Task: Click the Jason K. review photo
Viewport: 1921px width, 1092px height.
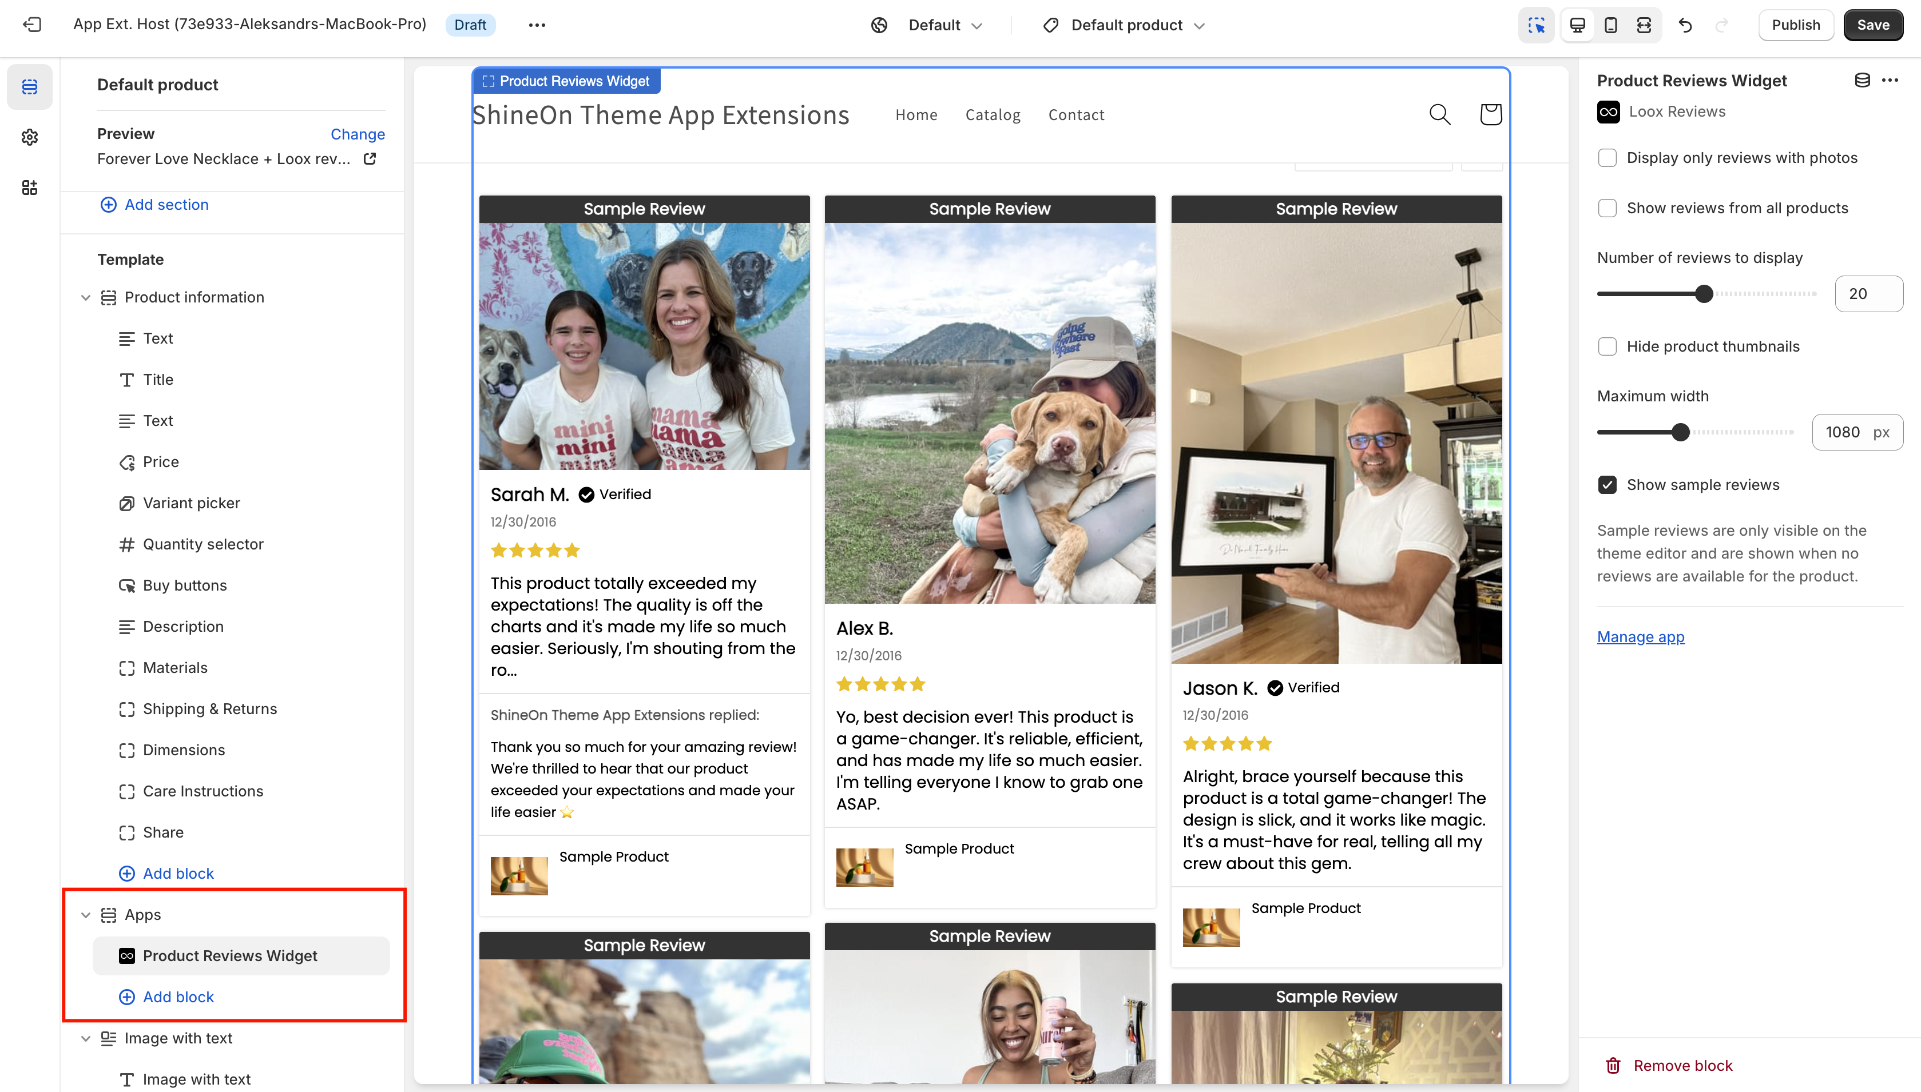Action: pyautogui.click(x=1336, y=443)
